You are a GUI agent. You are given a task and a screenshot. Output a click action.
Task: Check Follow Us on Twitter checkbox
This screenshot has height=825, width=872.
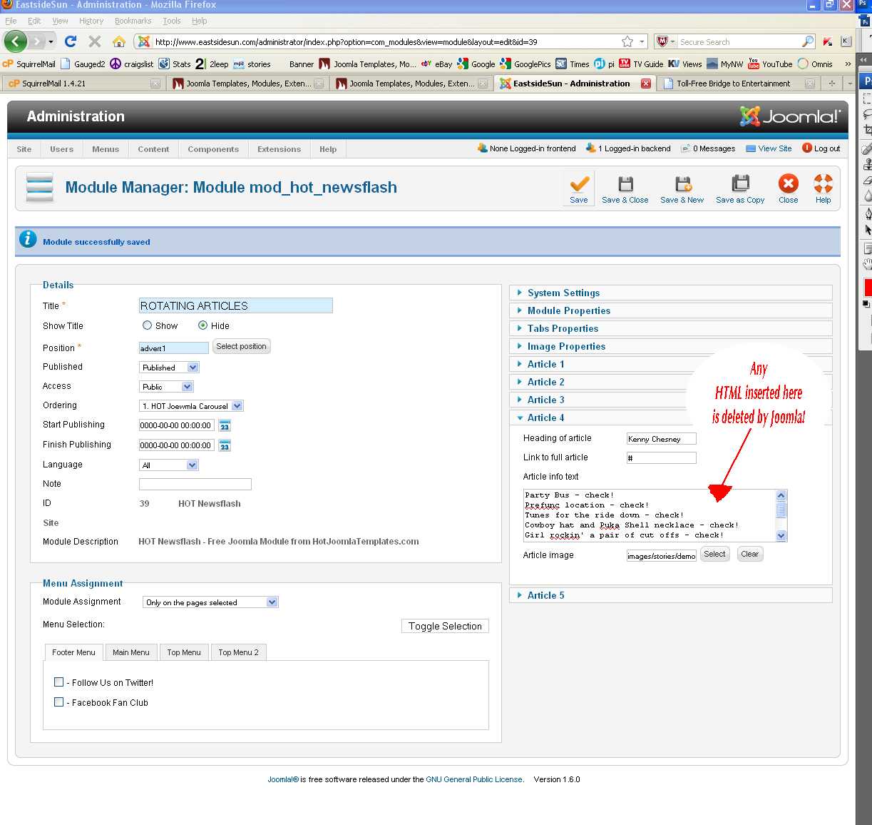(x=59, y=682)
